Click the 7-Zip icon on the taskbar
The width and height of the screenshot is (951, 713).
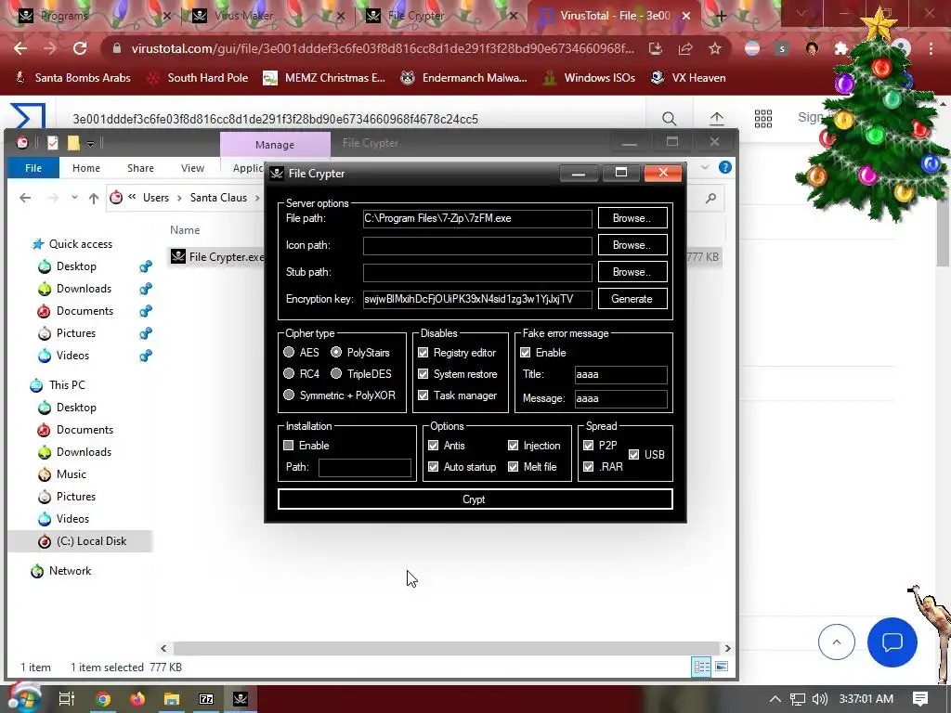click(x=206, y=699)
